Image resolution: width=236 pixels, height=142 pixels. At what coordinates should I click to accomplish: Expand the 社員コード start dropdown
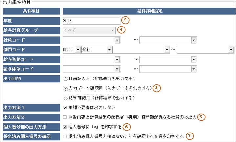pos(117,40)
